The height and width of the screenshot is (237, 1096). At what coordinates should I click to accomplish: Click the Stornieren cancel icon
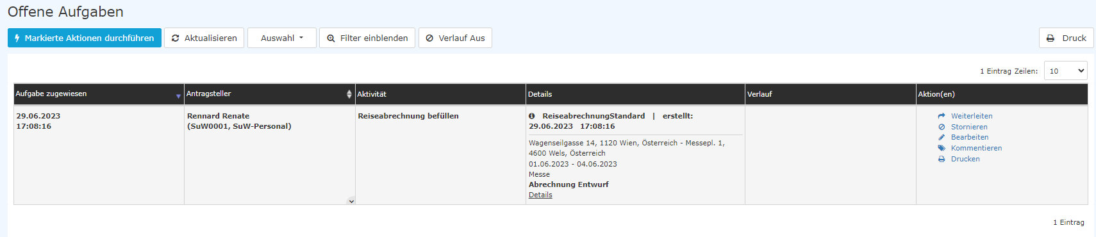pos(942,127)
